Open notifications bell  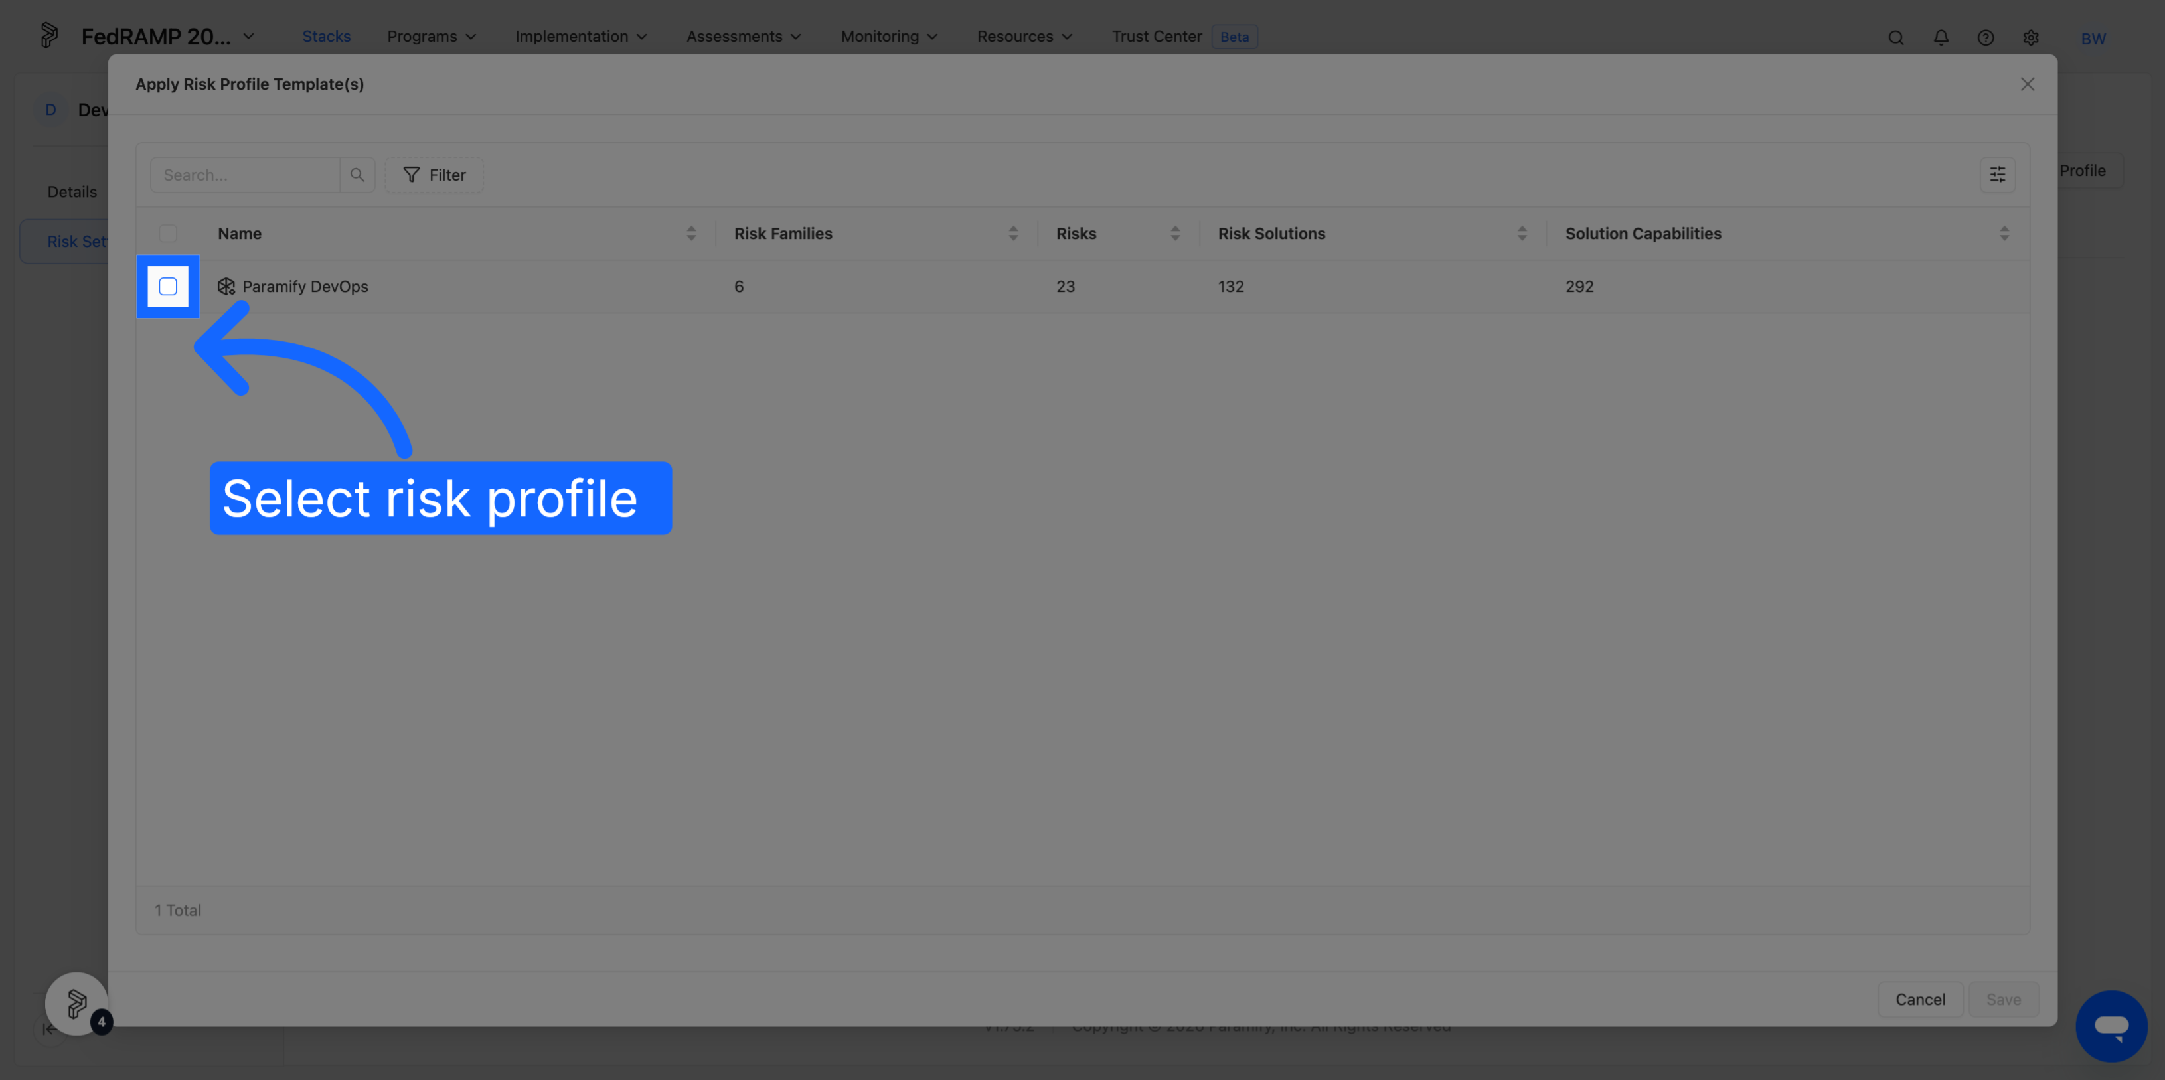[1941, 38]
